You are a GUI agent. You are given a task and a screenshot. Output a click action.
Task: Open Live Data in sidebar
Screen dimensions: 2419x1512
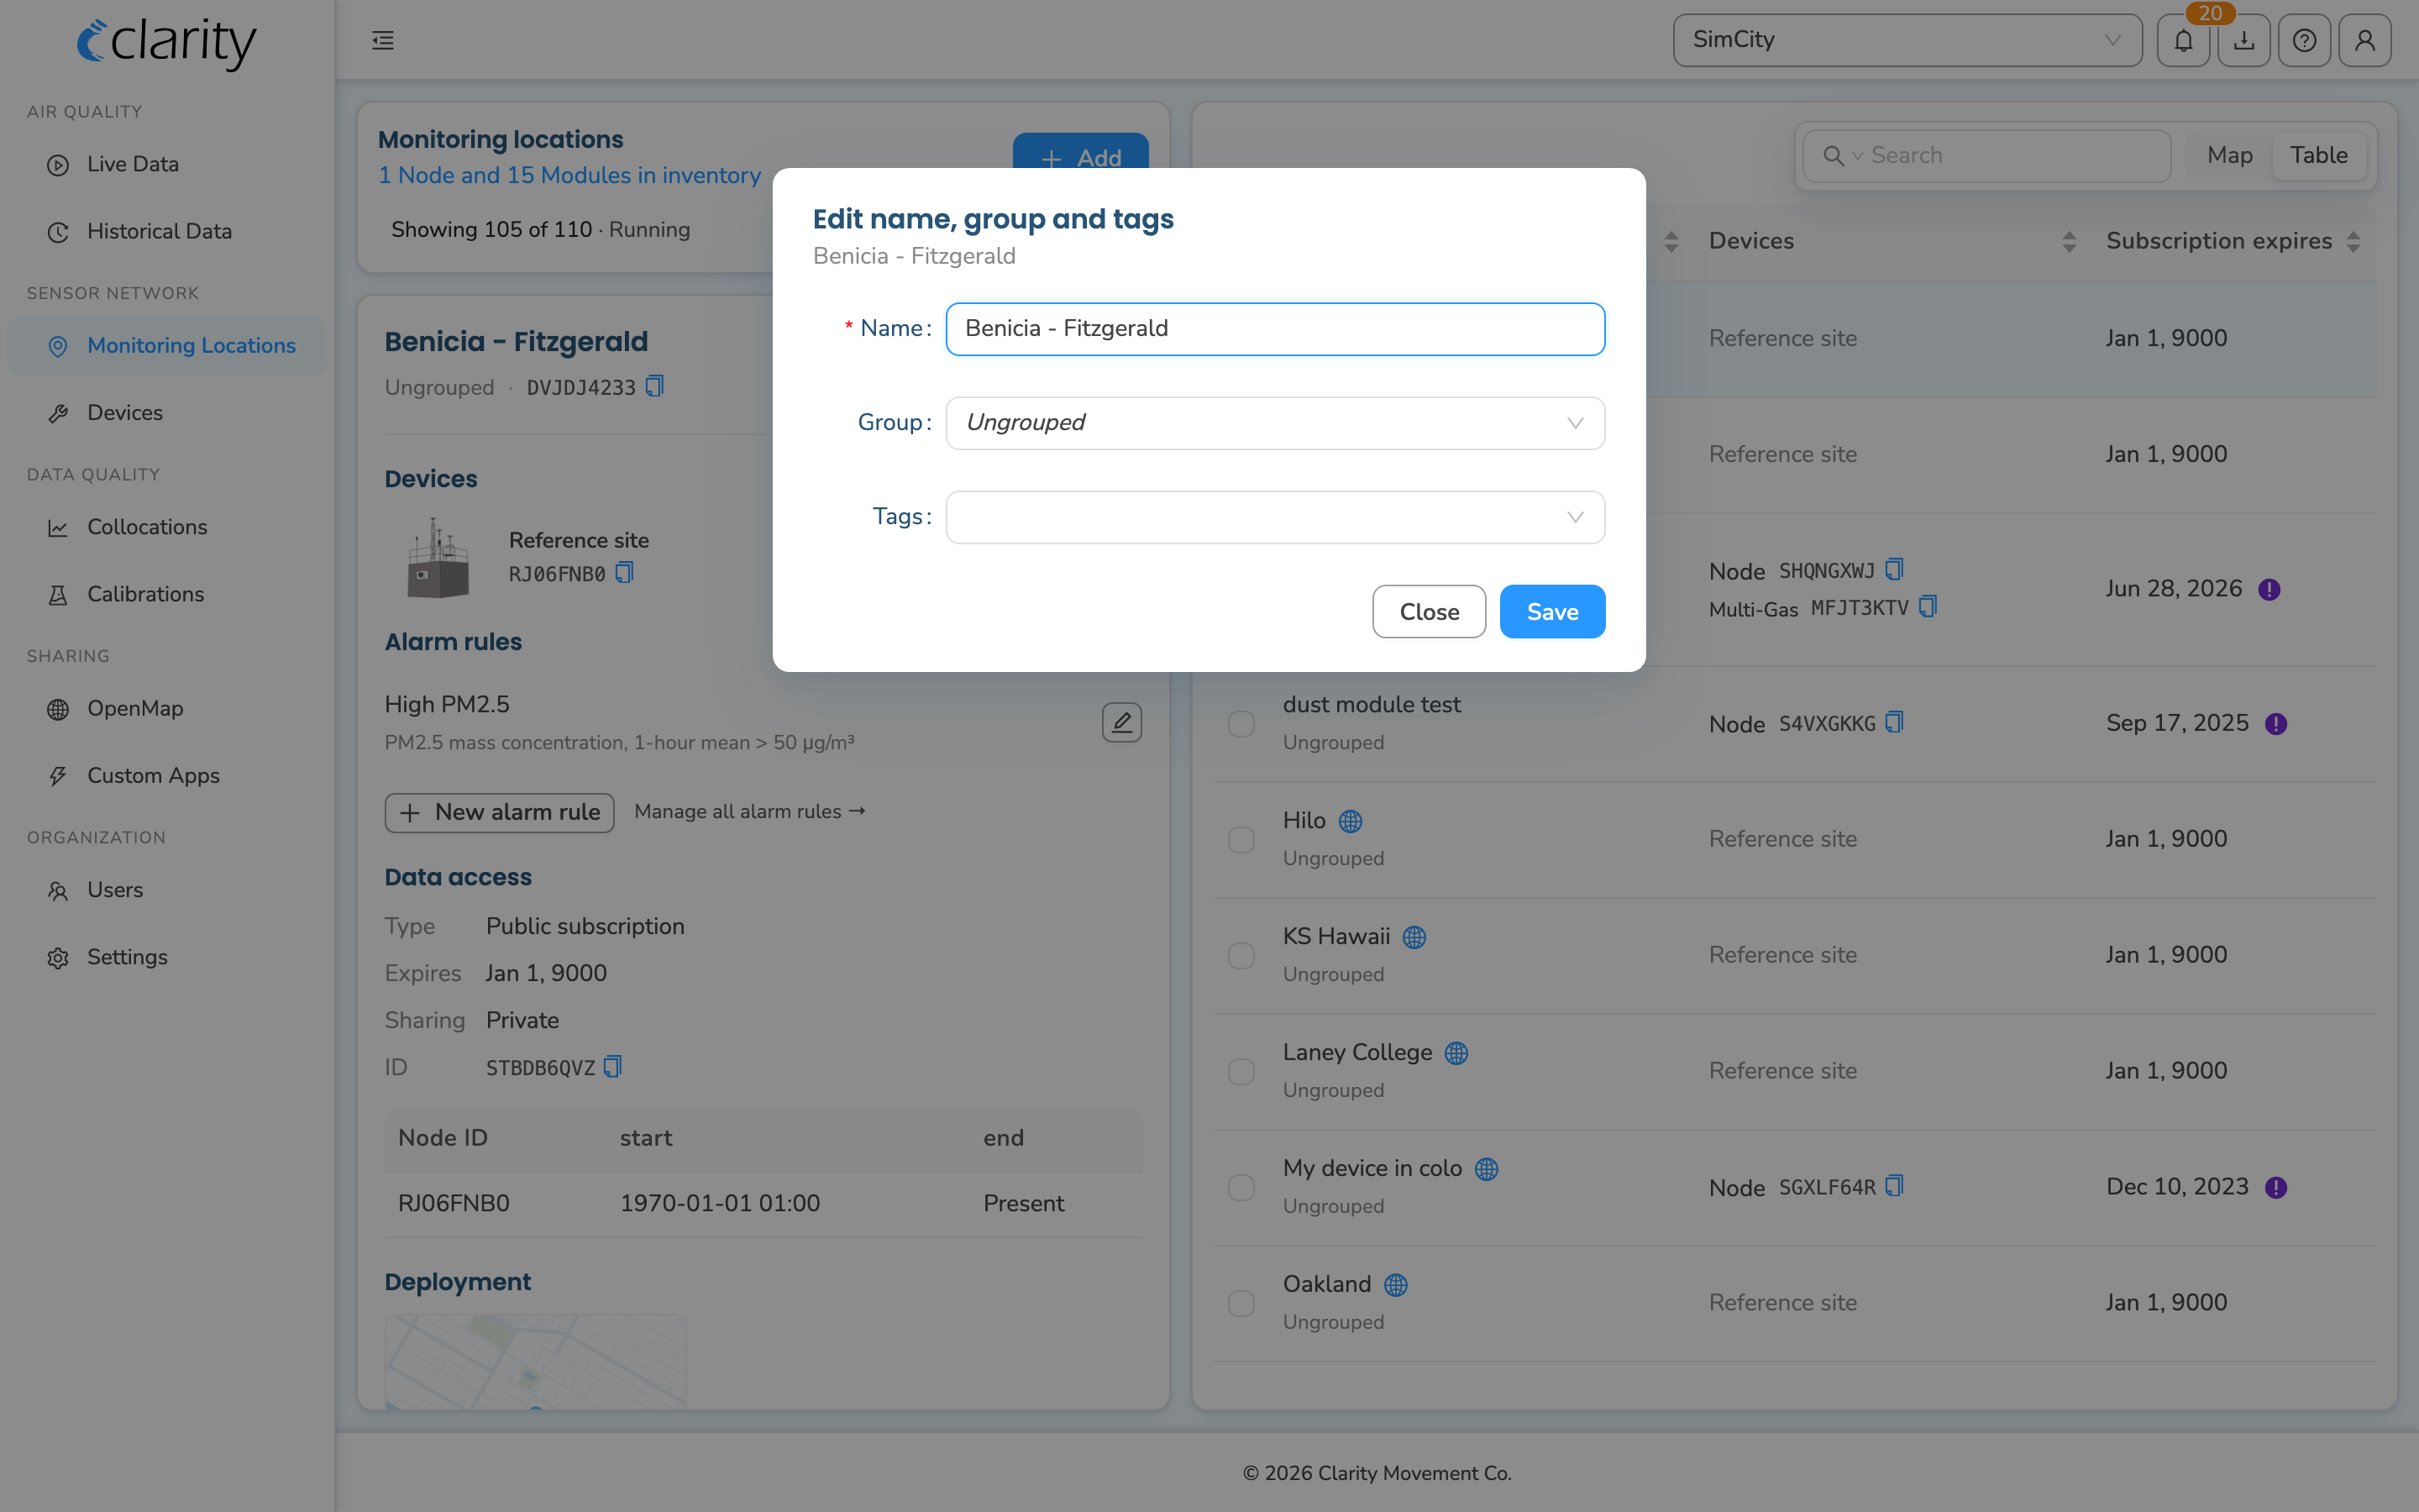(x=167, y=164)
